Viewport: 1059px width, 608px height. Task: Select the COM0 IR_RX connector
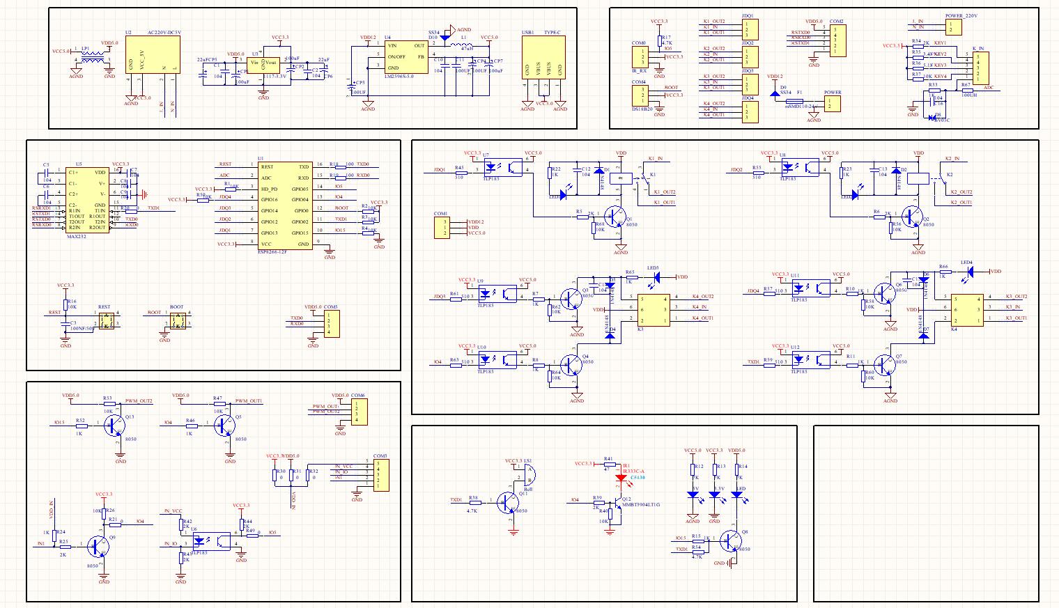[639, 57]
